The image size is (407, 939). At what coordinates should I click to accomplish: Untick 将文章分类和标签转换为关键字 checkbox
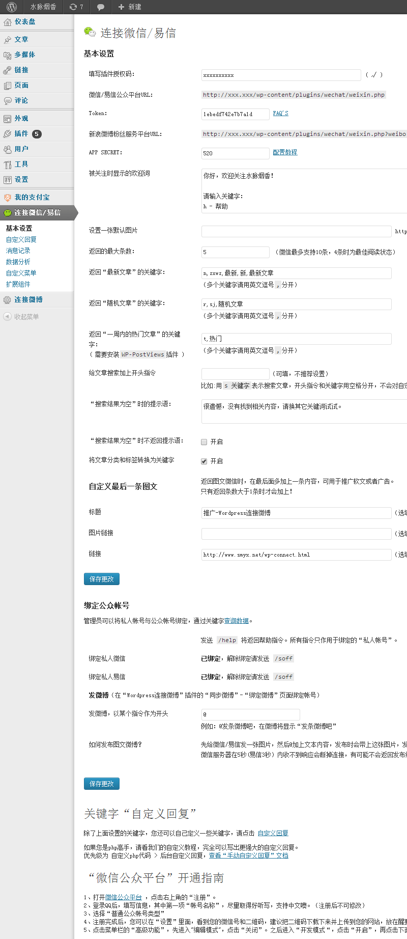204,461
